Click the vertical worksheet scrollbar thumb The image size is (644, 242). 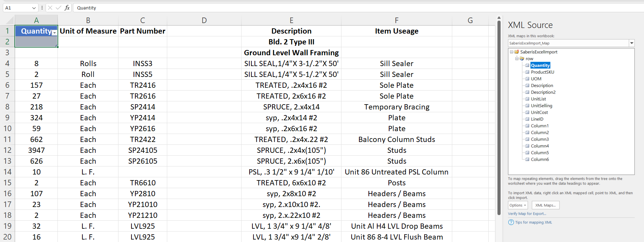(499, 115)
